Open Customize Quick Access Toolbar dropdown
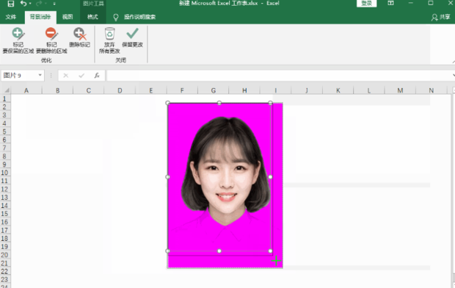Screen dimensions: 455x288 54,4
